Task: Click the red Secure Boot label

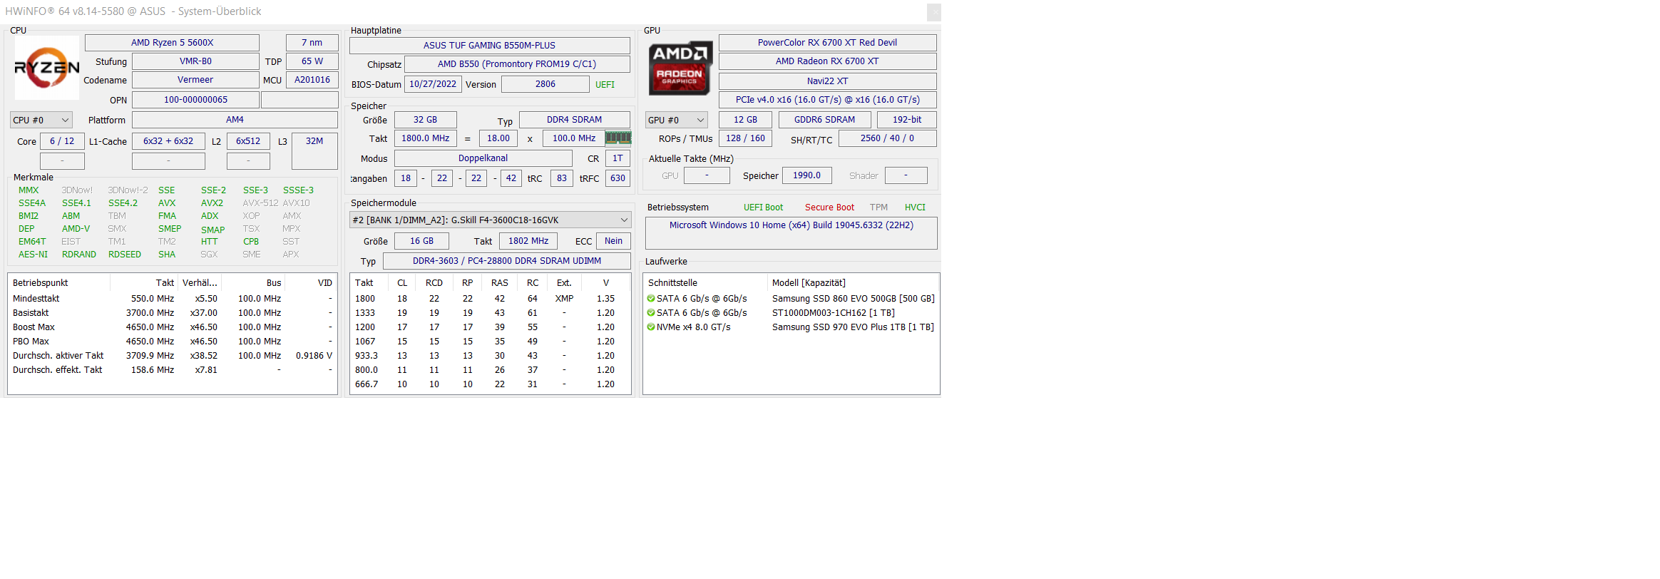Action: 829,207
